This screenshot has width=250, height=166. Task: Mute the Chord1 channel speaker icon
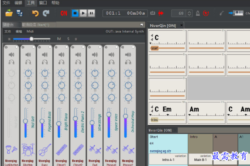61,55
